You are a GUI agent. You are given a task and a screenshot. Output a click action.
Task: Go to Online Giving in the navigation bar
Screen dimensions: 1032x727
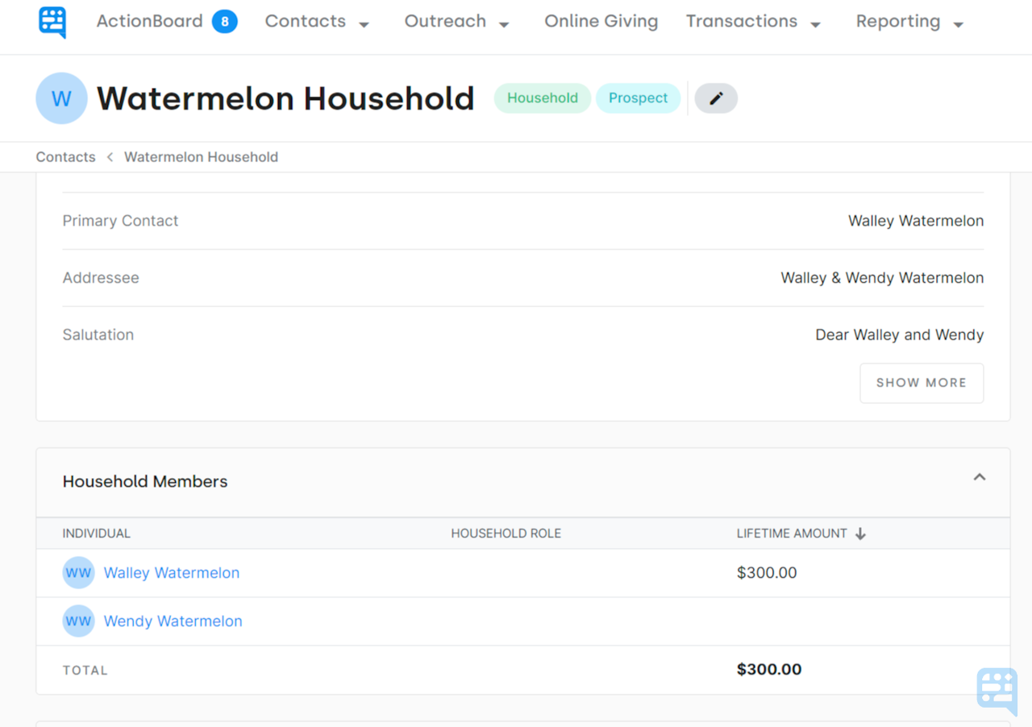pyautogui.click(x=601, y=22)
